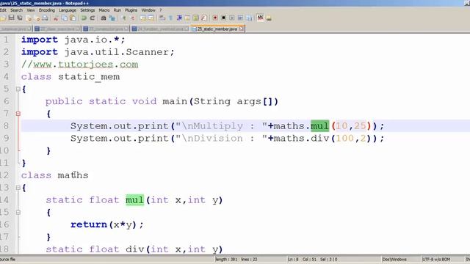
Task: Click the Zoom In toolbar icon
Action: tap(124, 18)
